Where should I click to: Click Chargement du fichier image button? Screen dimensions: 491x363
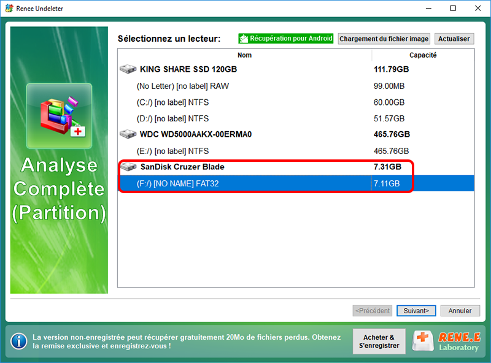(x=384, y=39)
